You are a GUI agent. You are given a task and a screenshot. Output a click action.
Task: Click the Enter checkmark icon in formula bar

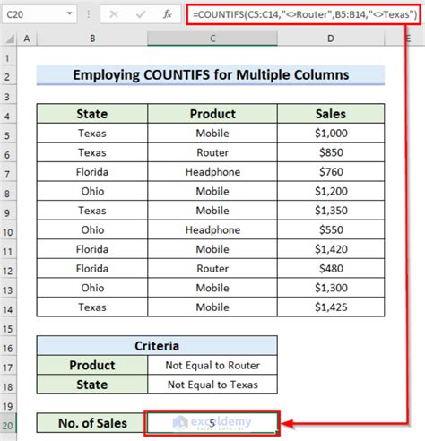point(141,14)
